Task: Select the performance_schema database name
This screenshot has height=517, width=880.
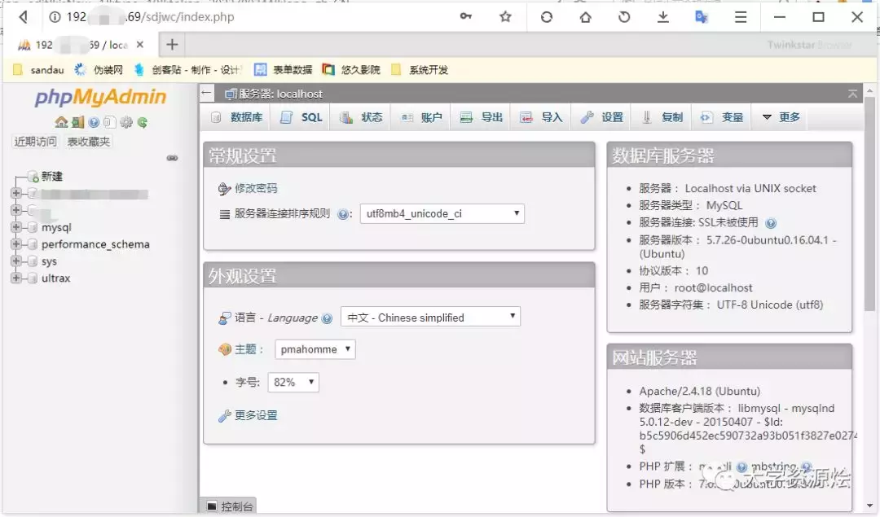Action: click(x=95, y=244)
